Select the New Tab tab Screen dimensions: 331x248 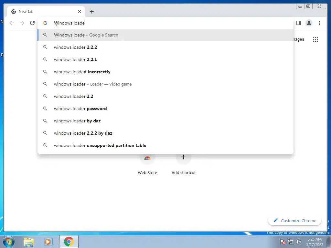[x=46, y=12]
